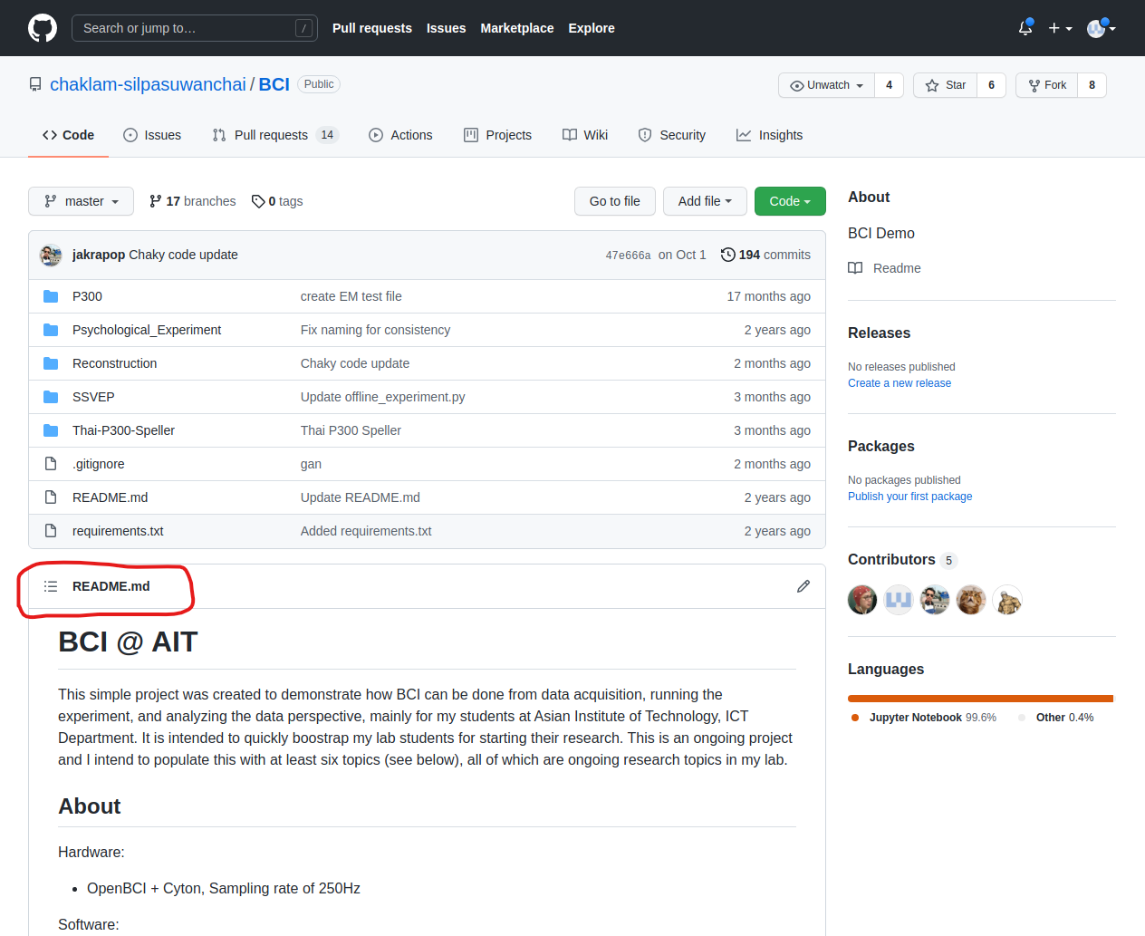Click the commit history clock icon
Image resolution: width=1145 pixels, height=936 pixels.
[x=727, y=255]
